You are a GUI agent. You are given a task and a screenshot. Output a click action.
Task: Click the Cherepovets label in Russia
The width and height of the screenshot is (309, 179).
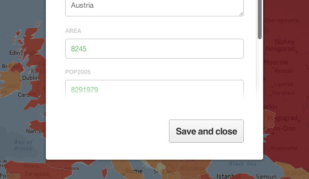(281, 20)
